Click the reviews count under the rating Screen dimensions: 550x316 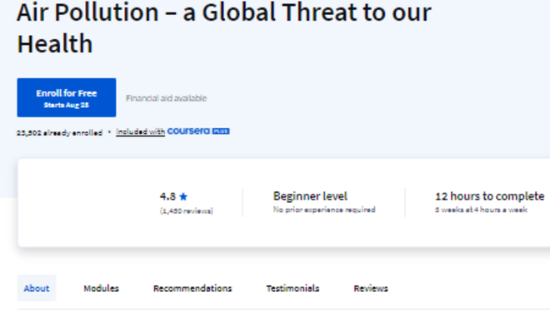(187, 211)
